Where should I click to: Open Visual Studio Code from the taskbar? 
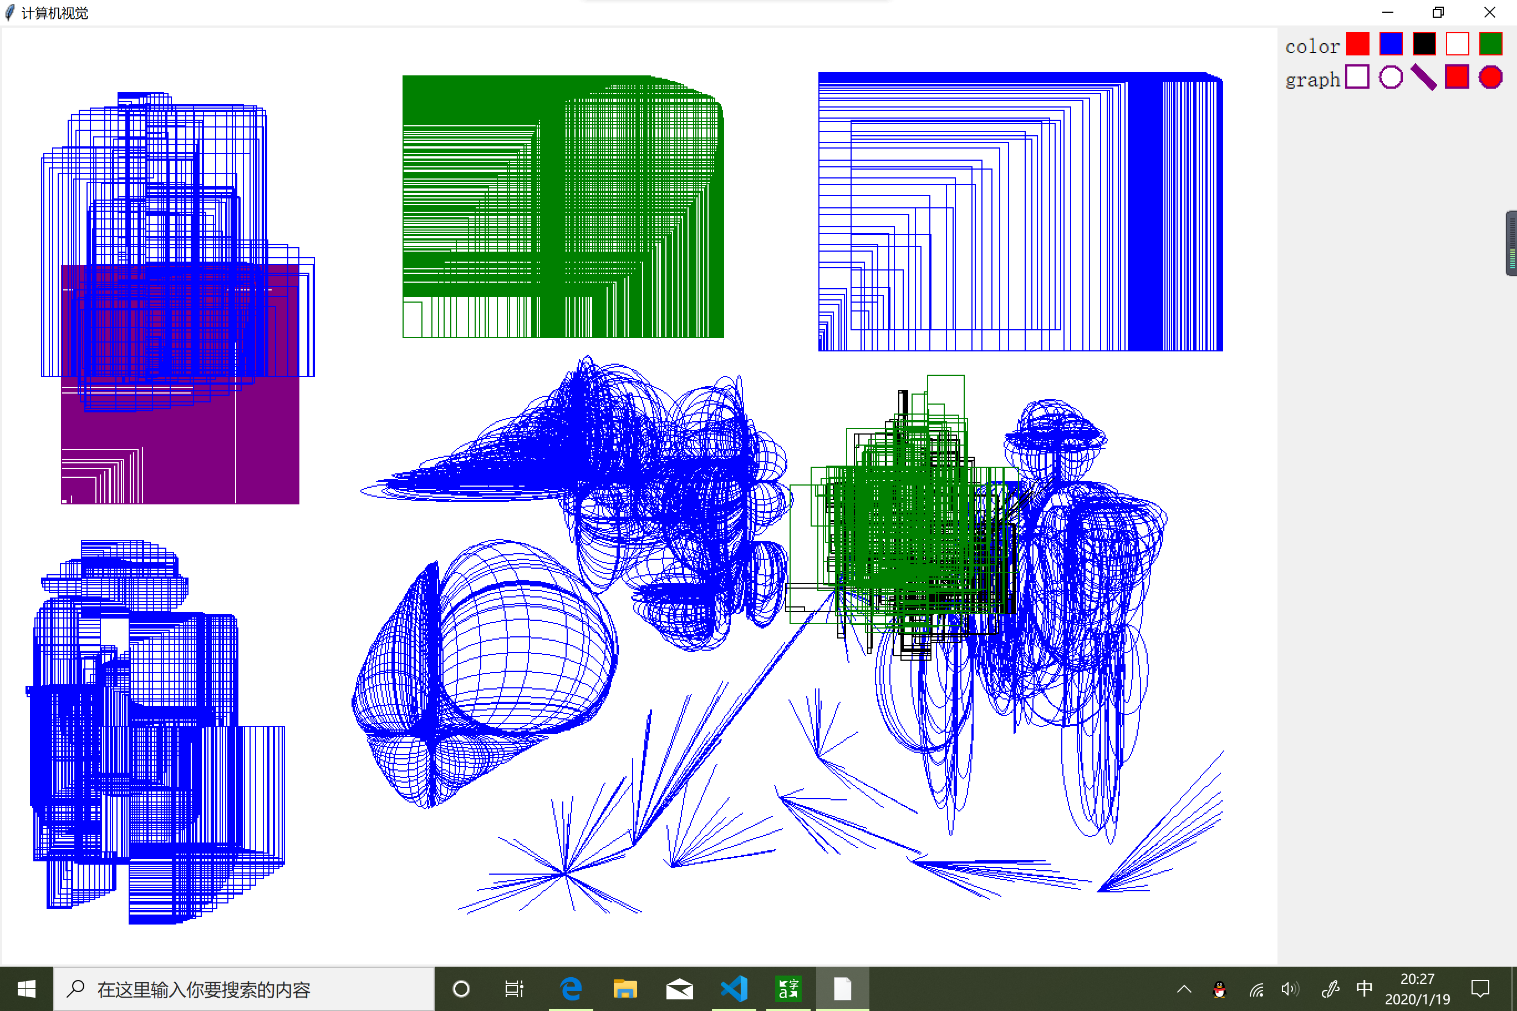(734, 988)
